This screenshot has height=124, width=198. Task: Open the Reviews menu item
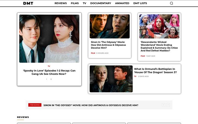(61, 3)
